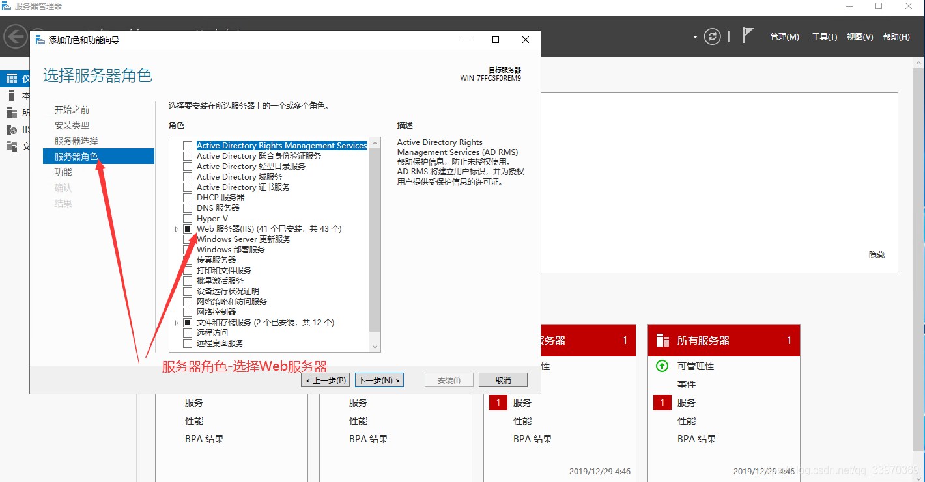This screenshot has width=925, height=482.
Task: Click the wizard title bar icon
Action: [x=40, y=40]
